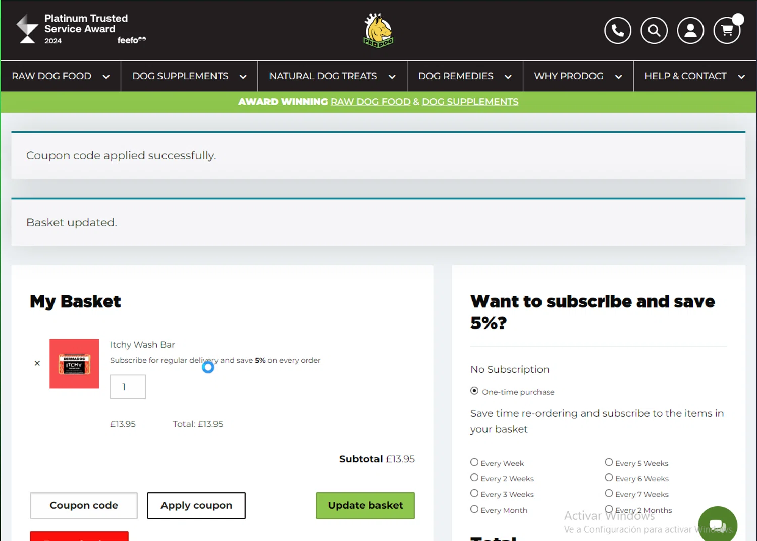
Task: Open the user account icon
Action: [x=690, y=31]
